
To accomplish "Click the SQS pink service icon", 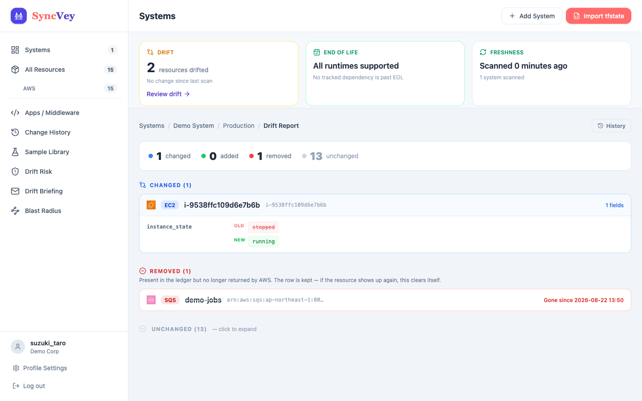I will coord(151,300).
